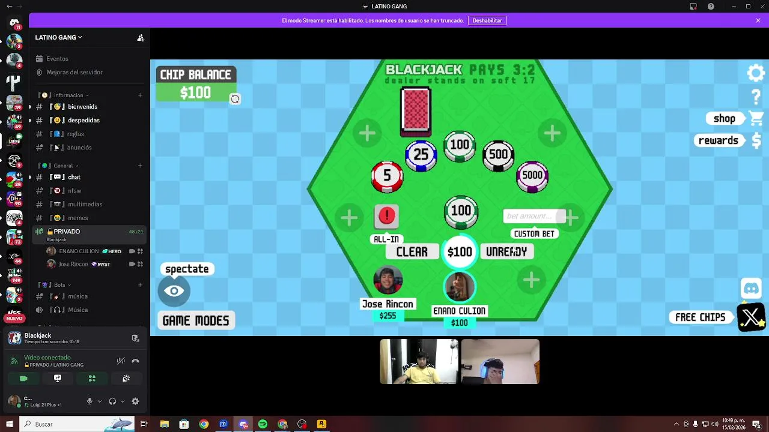Open the reglas channel
769x432 pixels.
[90, 134]
